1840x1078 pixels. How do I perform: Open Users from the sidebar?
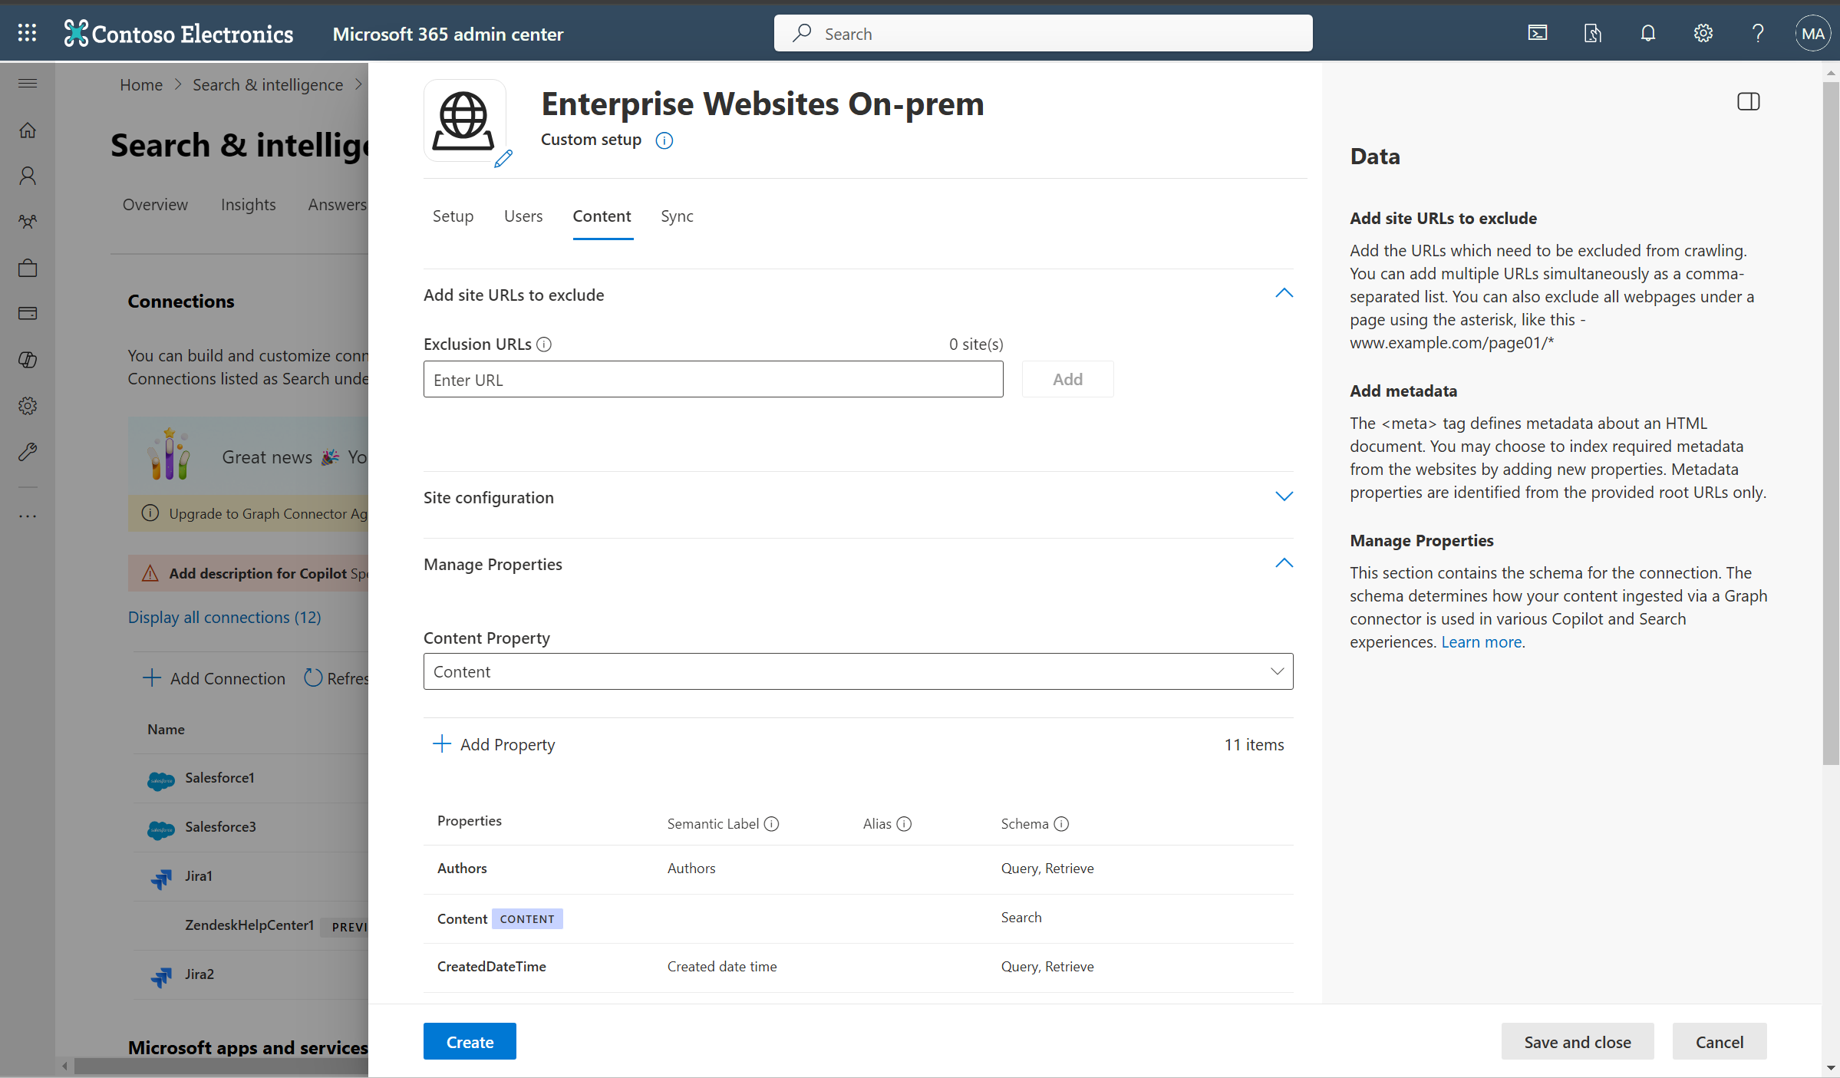[27, 176]
